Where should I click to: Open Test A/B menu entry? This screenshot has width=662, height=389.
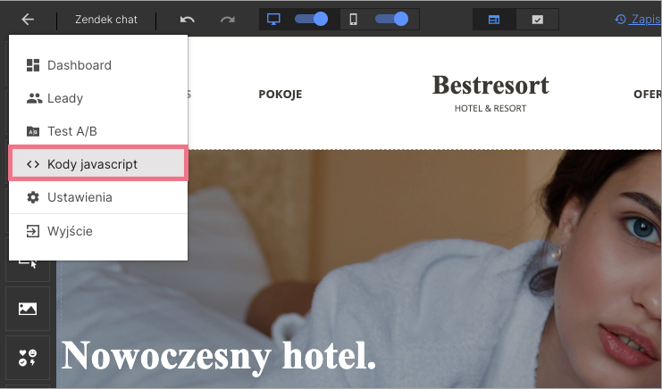tap(71, 131)
